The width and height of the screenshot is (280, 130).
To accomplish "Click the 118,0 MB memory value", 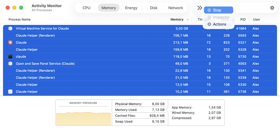I will [181, 56].
